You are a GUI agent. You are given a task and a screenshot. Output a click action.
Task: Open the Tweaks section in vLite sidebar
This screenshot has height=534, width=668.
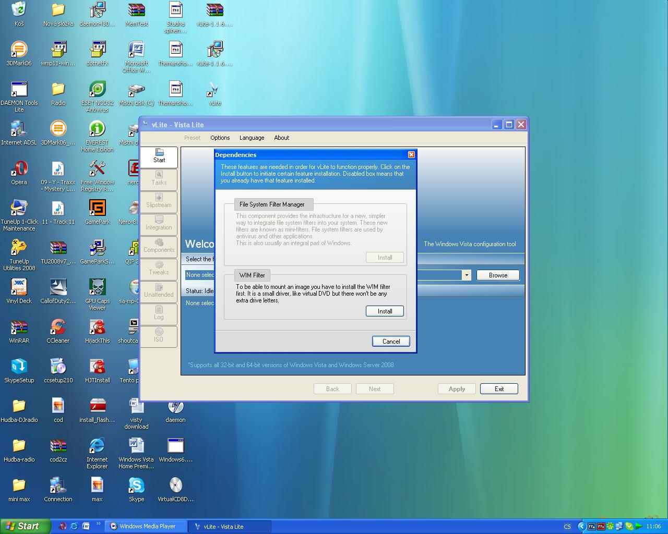click(159, 270)
